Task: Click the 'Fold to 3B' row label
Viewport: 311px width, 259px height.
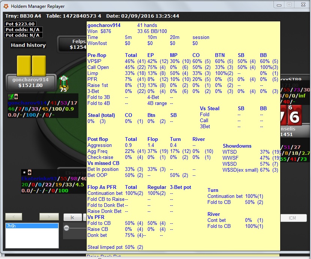Action: [x=99, y=97]
